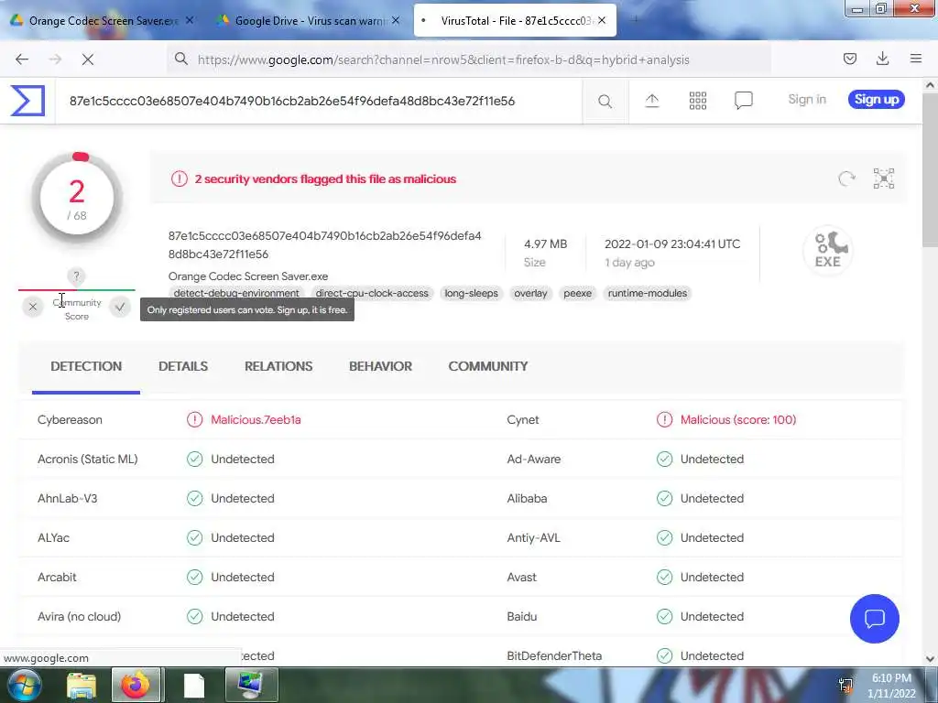This screenshot has width=938, height=703.
Task: Click the long-sleeps tag
Action: coord(472,293)
